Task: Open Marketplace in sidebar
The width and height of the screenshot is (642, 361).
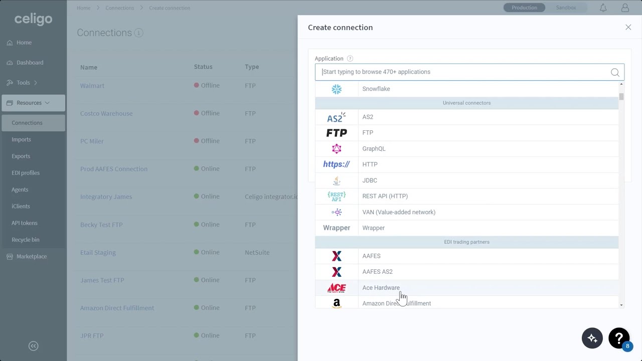Action: click(32, 256)
